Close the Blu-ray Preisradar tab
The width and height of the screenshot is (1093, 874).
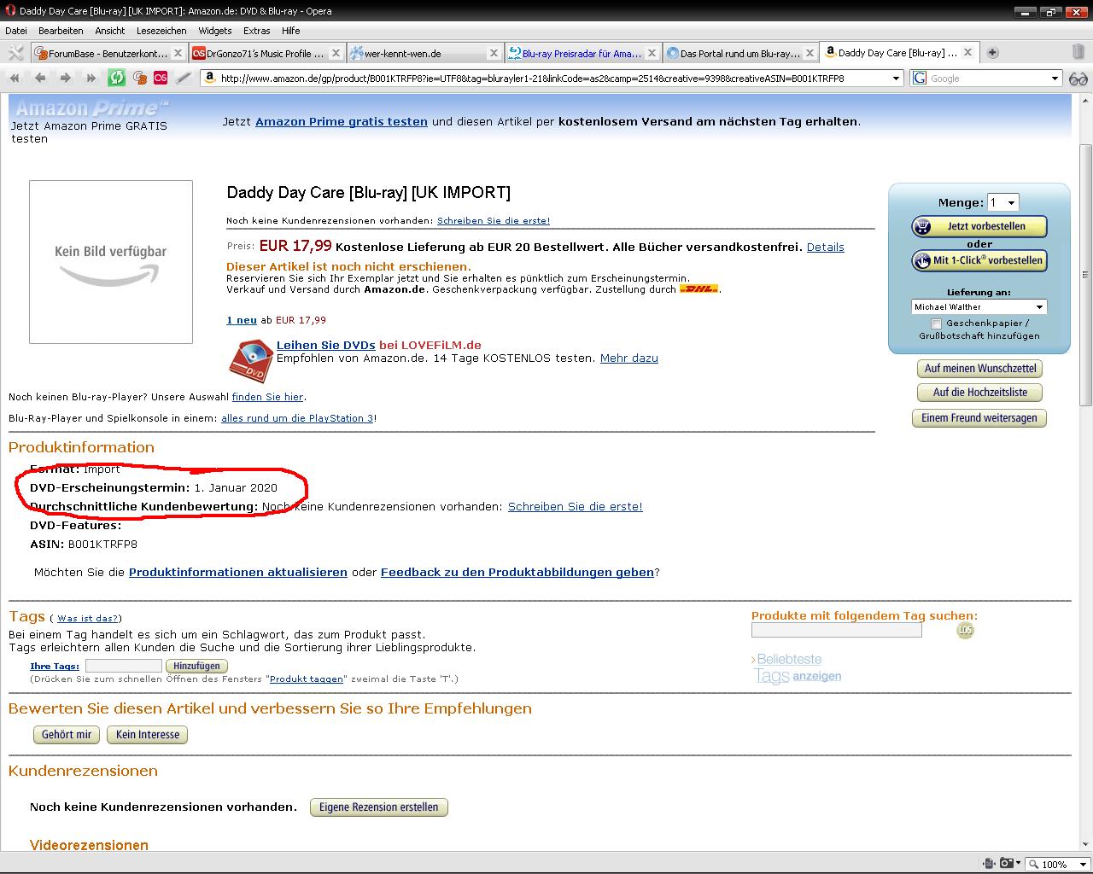[x=652, y=53]
